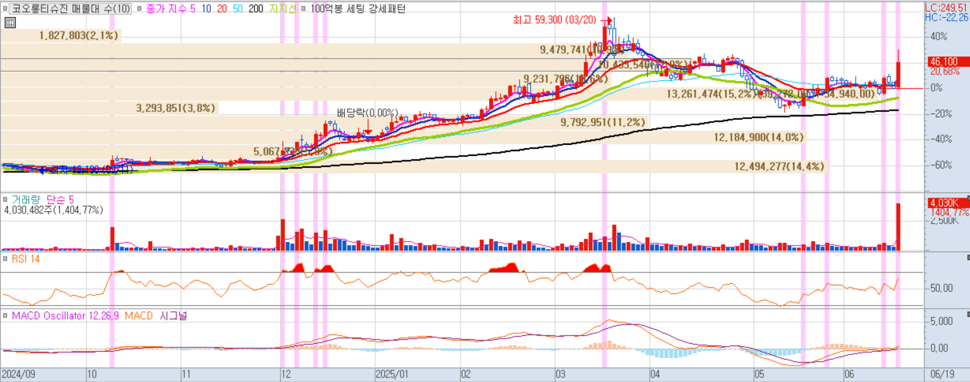
Task: Click volume profile label 1,827,803(2,1%)
Action: pos(79,36)
